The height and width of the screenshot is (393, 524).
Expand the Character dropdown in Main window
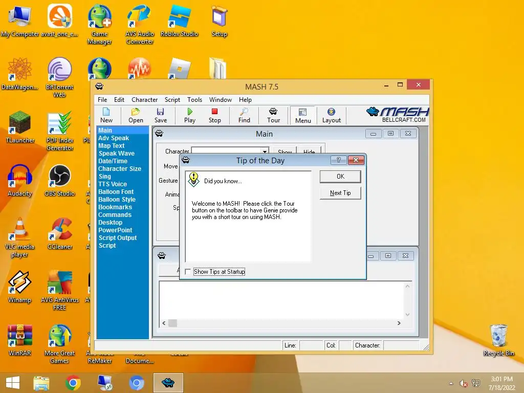click(265, 151)
